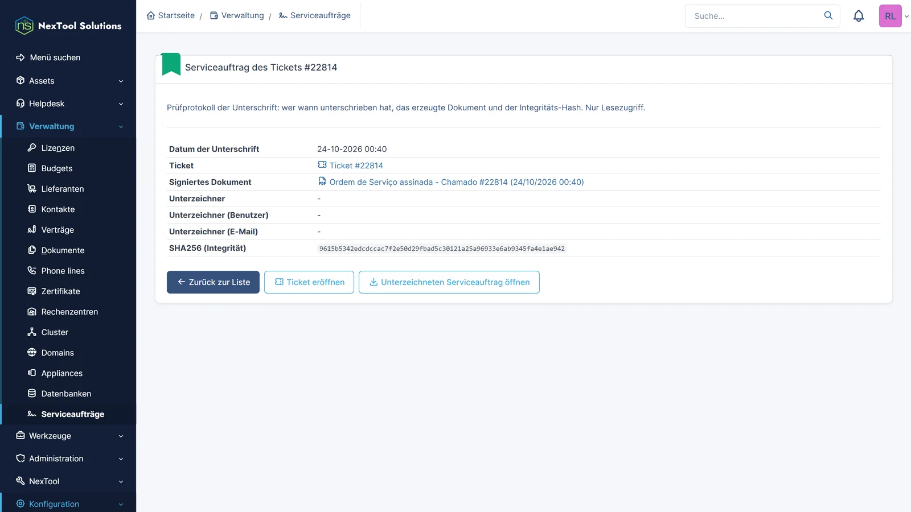Click the notification bell icon

click(x=859, y=16)
